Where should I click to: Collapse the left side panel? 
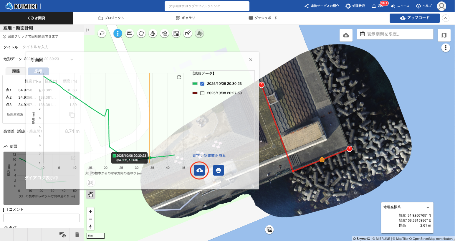click(x=89, y=30)
